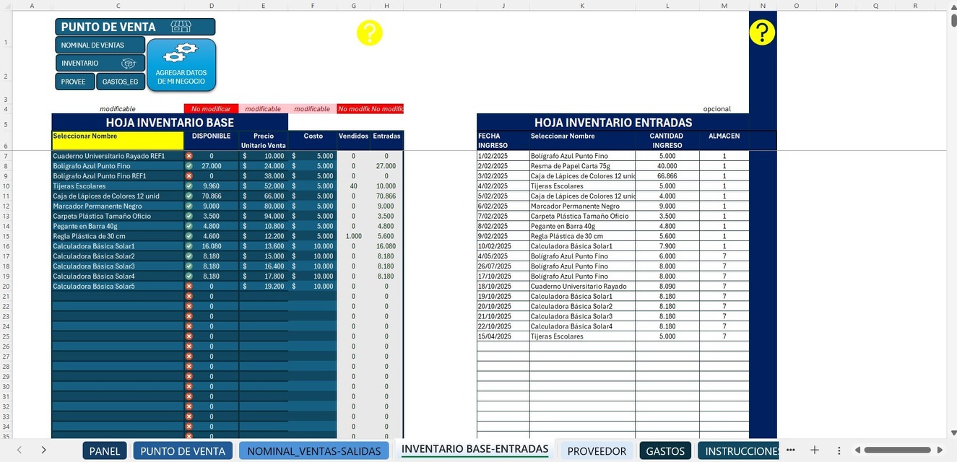Click the green check icon beside Carpeta Plástica Tamaño Oficio 3.500
The height and width of the screenshot is (462, 957).
189,216
